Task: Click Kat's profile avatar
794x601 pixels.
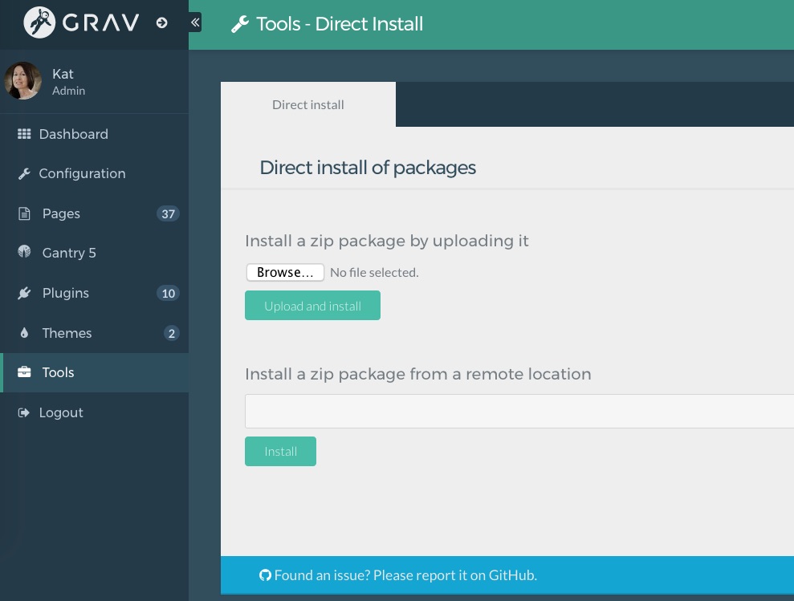Action: pyautogui.click(x=22, y=81)
